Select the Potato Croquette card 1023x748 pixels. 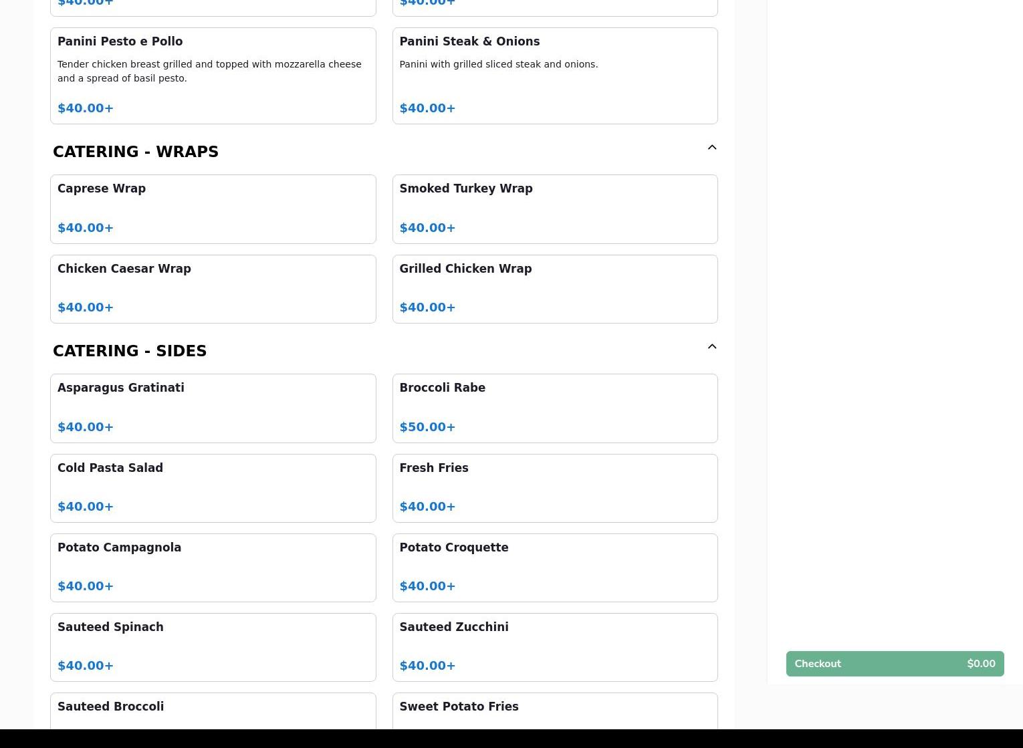[x=555, y=568]
